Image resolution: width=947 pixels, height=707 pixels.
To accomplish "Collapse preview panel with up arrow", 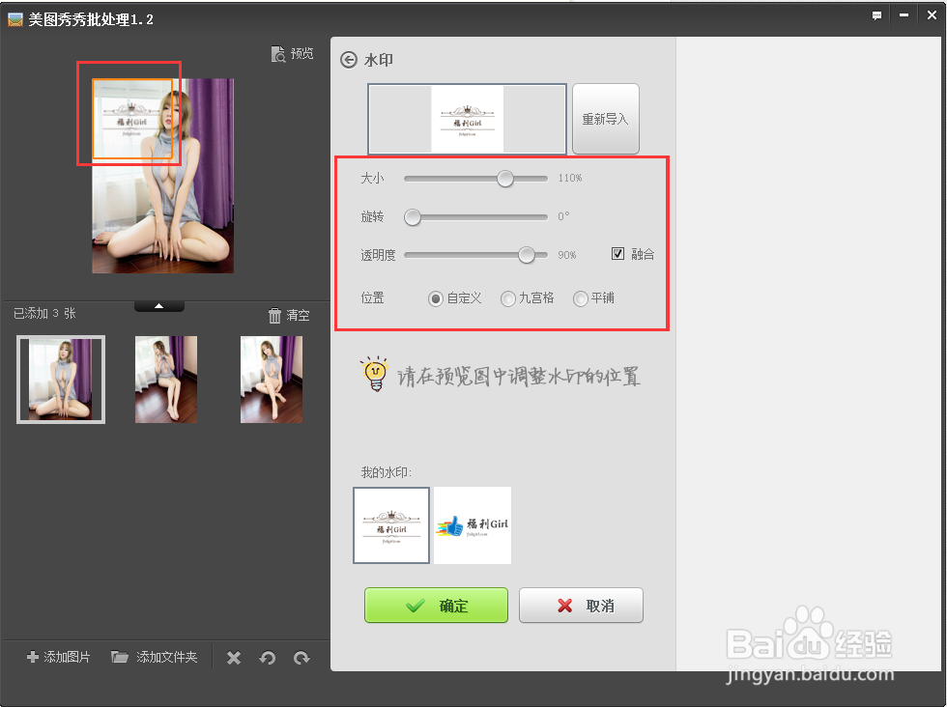I will click(x=158, y=306).
